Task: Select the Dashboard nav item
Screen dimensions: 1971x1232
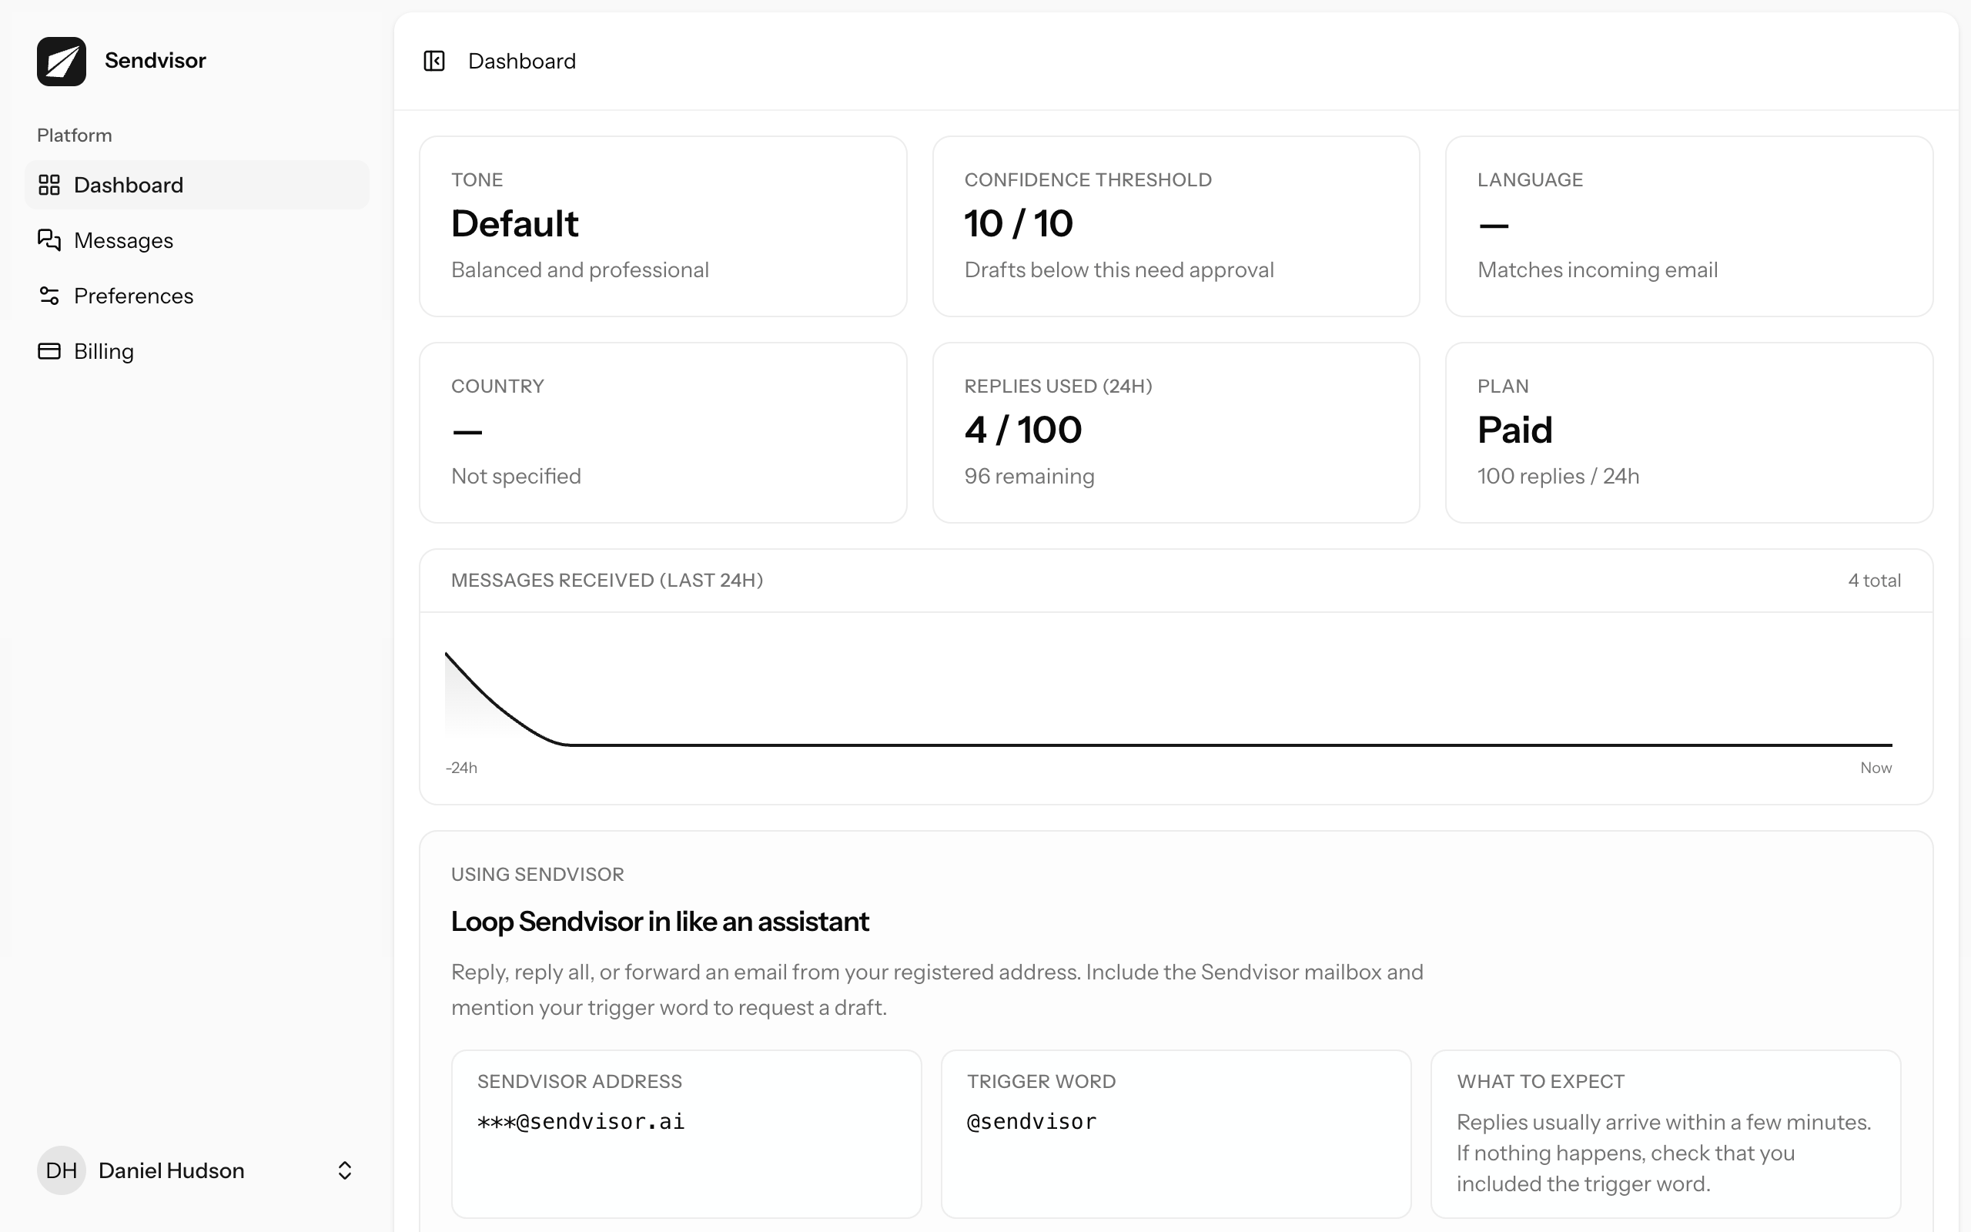Action: (129, 185)
